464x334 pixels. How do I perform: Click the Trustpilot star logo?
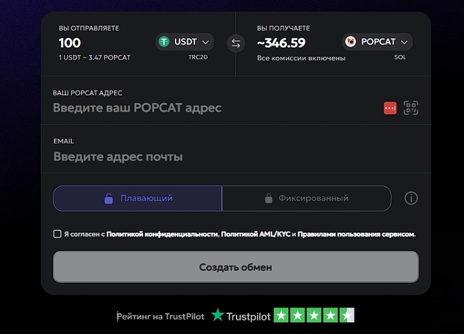(218, 315)
